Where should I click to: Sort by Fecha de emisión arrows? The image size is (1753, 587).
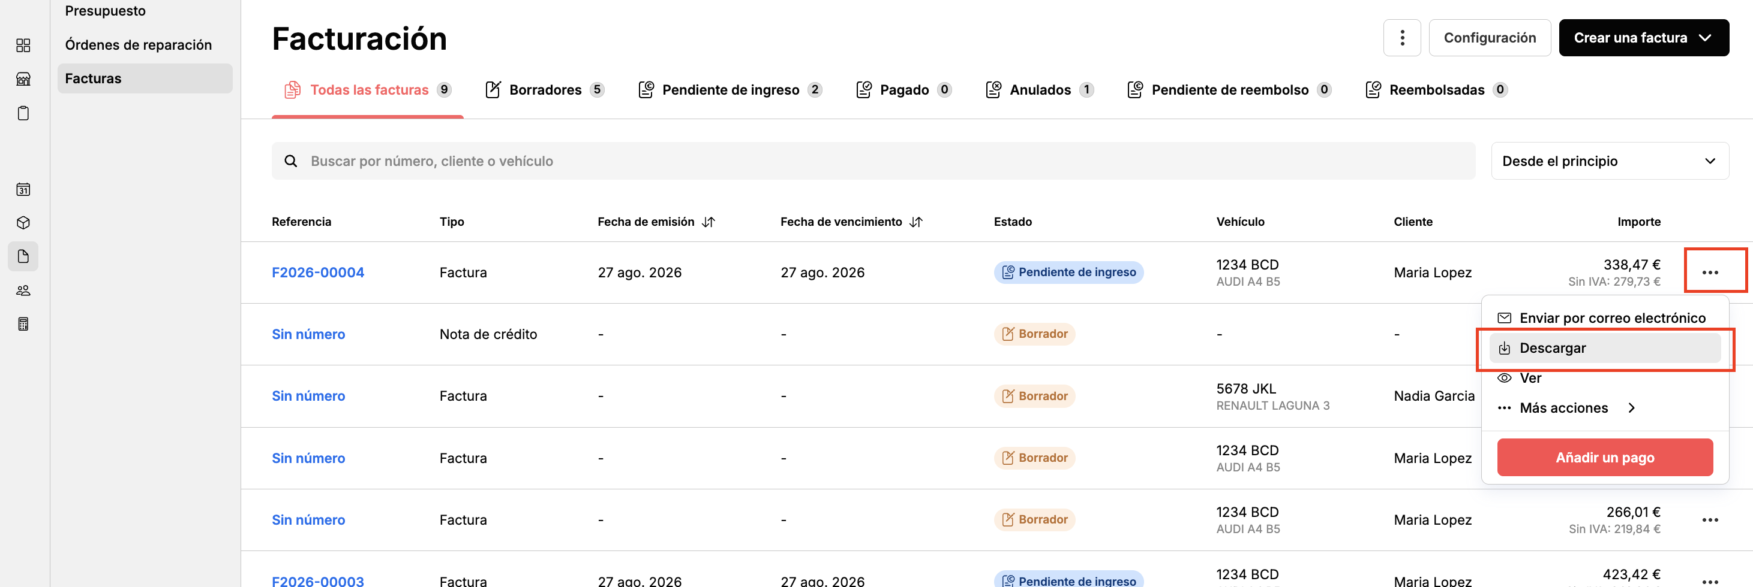pyautogui.click(x=709, y=222)
